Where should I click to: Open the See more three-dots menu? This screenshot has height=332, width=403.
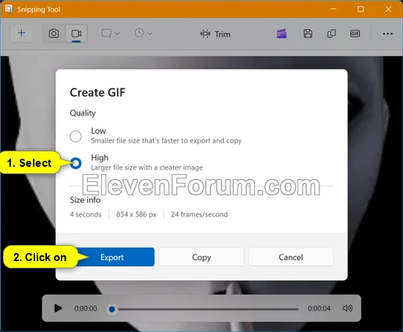coord(388,34)
